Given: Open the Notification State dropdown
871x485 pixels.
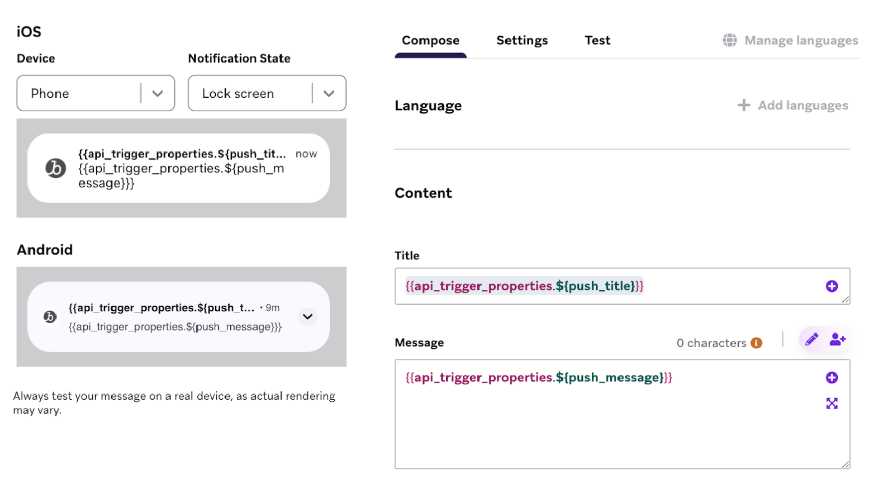Looking at the screenshot, I should click(x=267, y=94).
